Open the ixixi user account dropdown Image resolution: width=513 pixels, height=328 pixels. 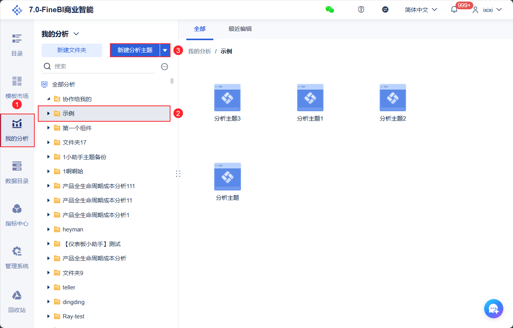[487, 10]
